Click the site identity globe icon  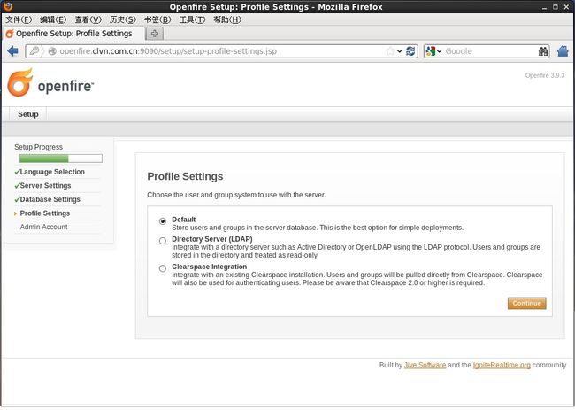(x=52, y=51)
